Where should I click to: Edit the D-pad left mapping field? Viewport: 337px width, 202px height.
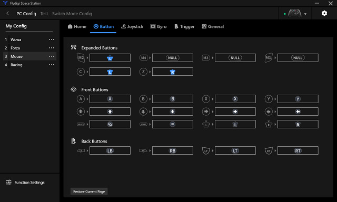tap(298, 112)
